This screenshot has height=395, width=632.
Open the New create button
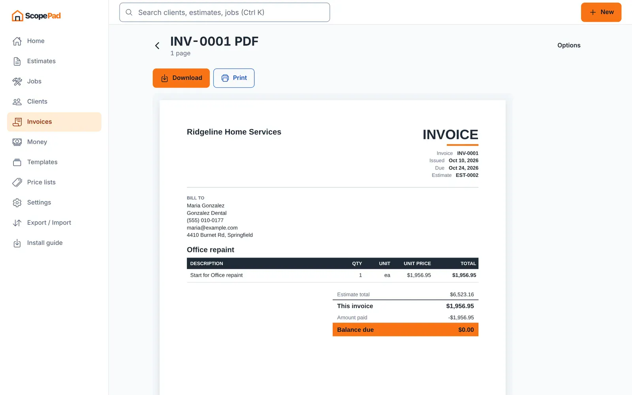601,12
